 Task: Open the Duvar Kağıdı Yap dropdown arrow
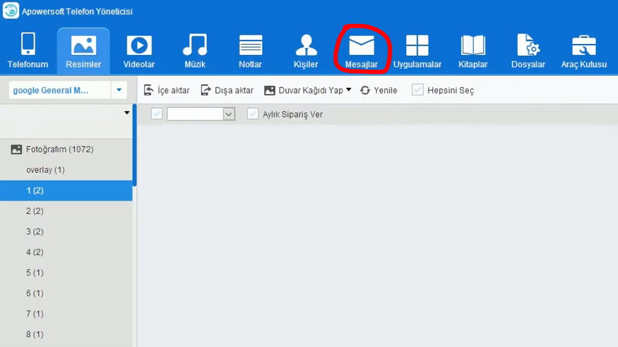click(x=349, y=90)
